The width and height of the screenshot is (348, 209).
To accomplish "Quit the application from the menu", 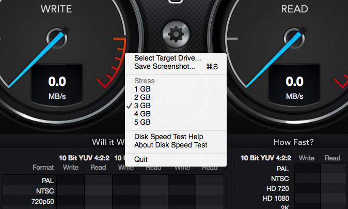I will [141, 159].
